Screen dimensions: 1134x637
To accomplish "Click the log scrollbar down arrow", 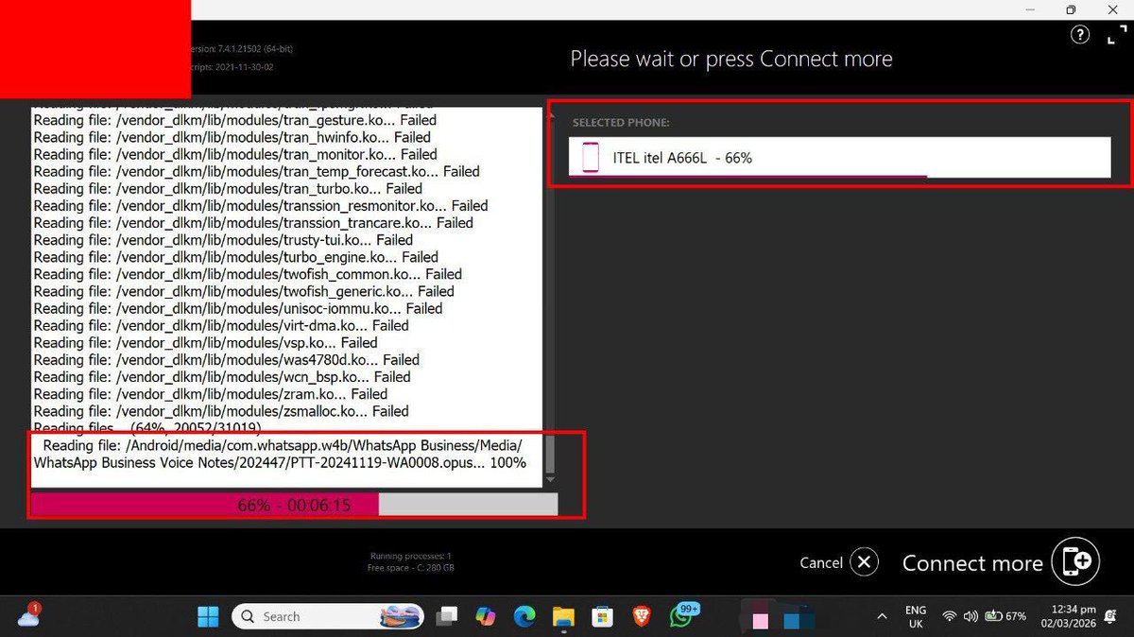I will (x=551, y=480).
